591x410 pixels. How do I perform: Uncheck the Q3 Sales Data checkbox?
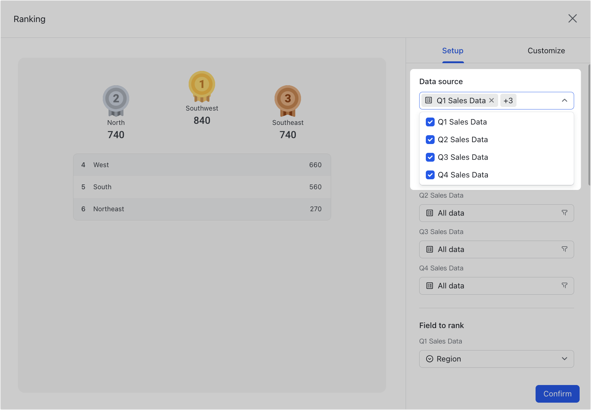[430, 157]
